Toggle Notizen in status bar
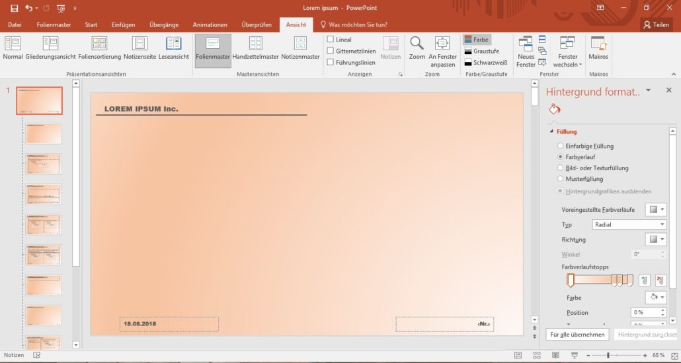Image resolution: width=681 pixels, height=363 pixels. pos(14,355)
